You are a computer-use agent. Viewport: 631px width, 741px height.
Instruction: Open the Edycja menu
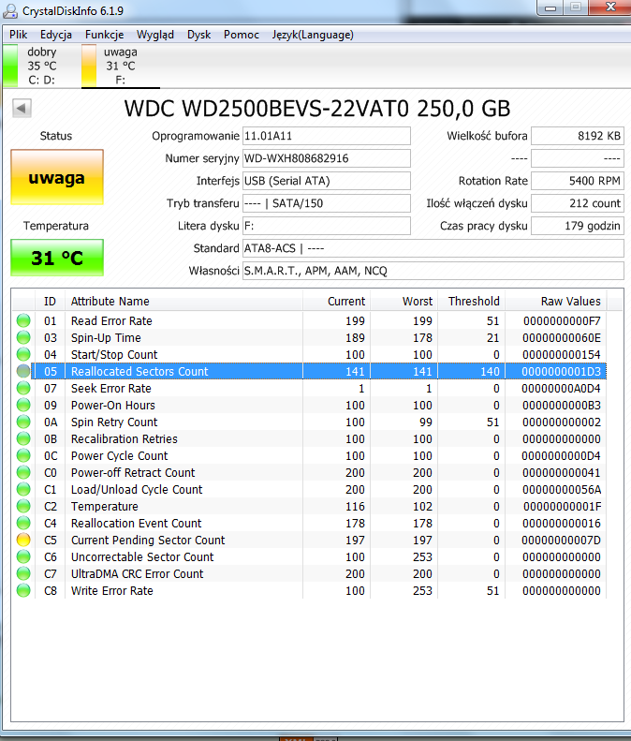[56, 35]
